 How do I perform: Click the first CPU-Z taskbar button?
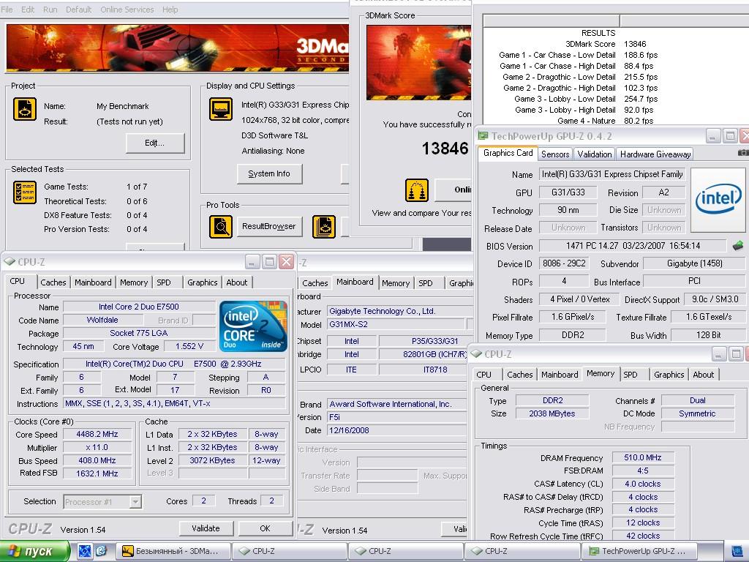(290, 551)
